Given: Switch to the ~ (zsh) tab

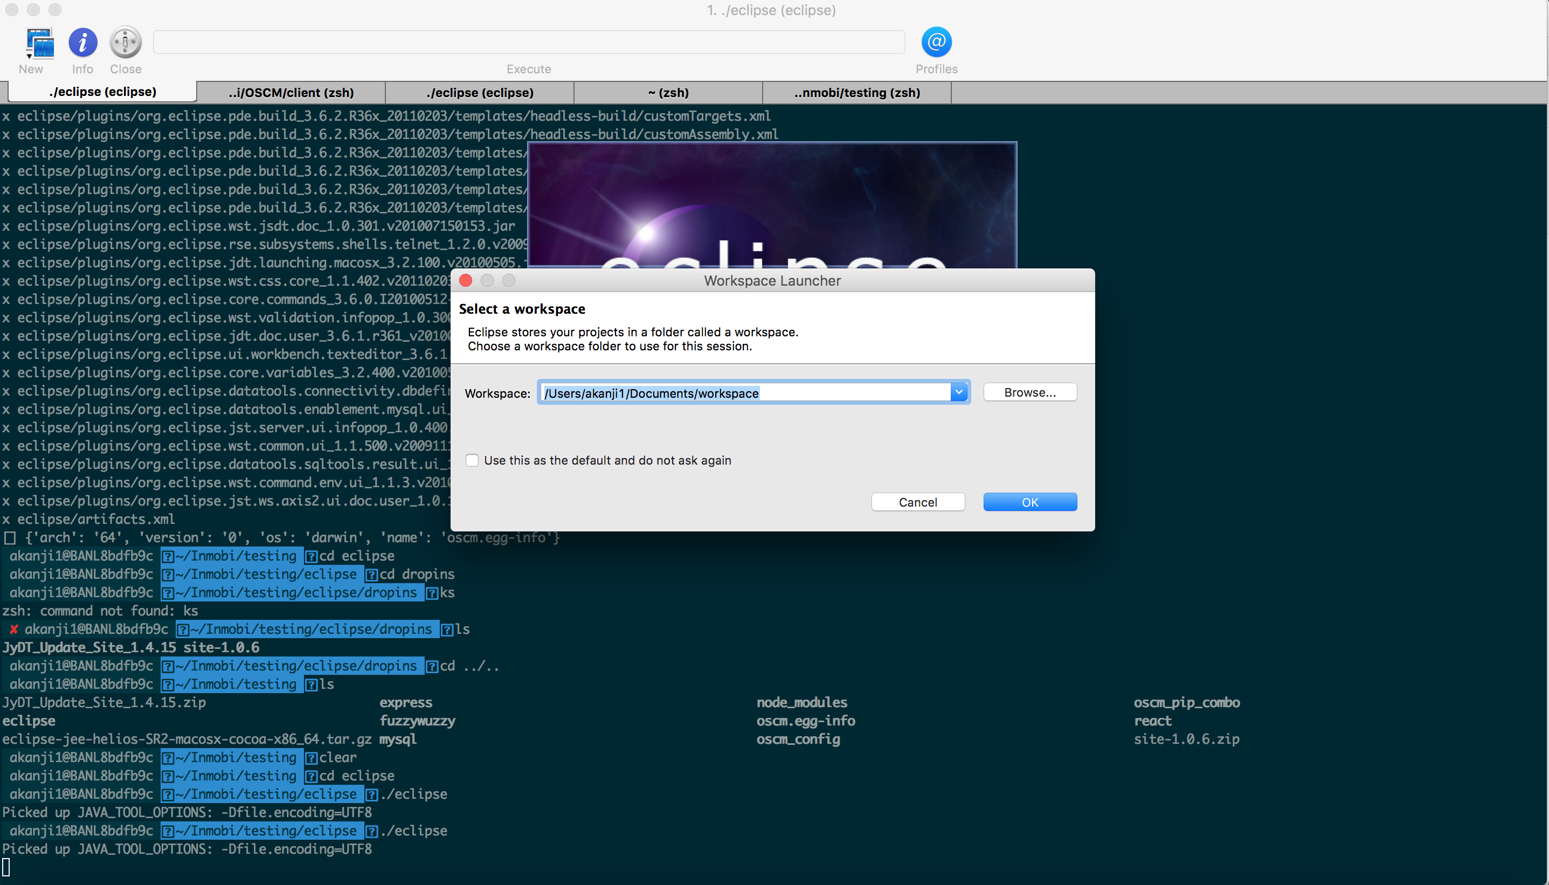Looking at the screenshot, I should 668,92.
